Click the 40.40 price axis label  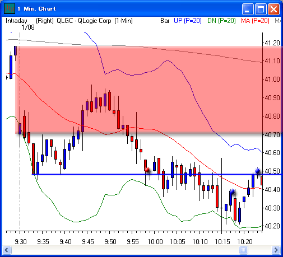point(272,190)
